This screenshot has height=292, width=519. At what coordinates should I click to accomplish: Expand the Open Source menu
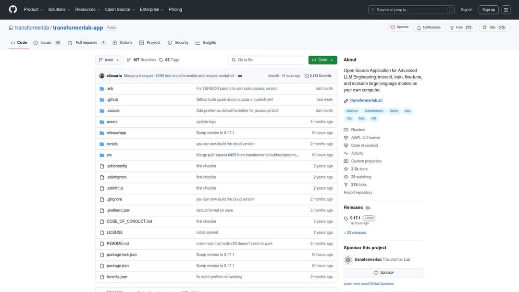[120, 10]
